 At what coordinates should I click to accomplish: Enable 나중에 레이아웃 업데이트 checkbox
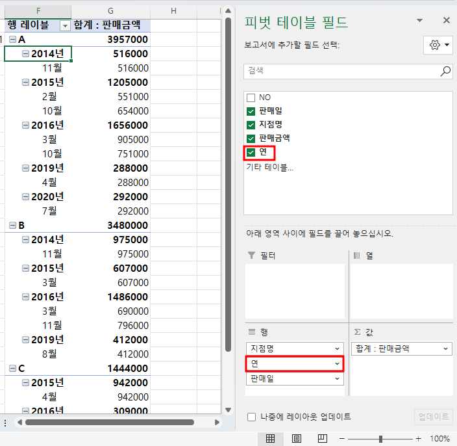pos(251,417)
